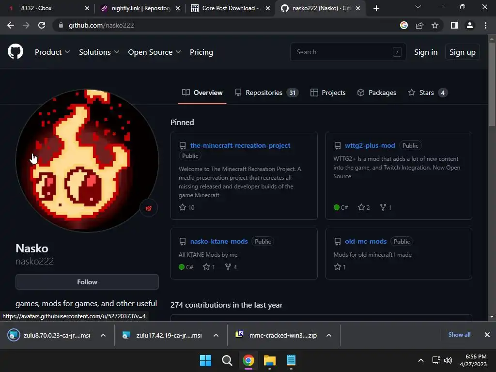Close the nightly.link tab
This screenshot has width=496, height=372.
coord(178,8)
